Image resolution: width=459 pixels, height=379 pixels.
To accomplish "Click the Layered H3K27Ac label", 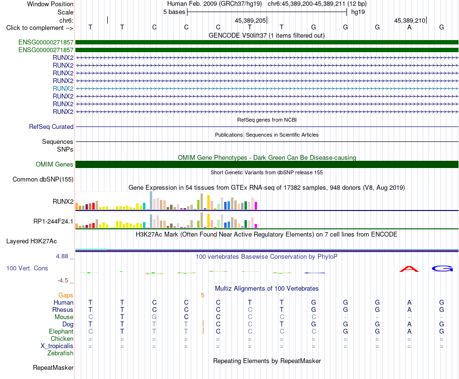I will 31,241.
